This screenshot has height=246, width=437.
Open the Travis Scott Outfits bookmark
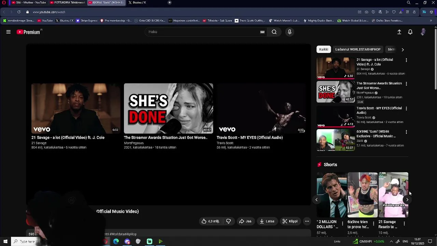tap(250, 20)
